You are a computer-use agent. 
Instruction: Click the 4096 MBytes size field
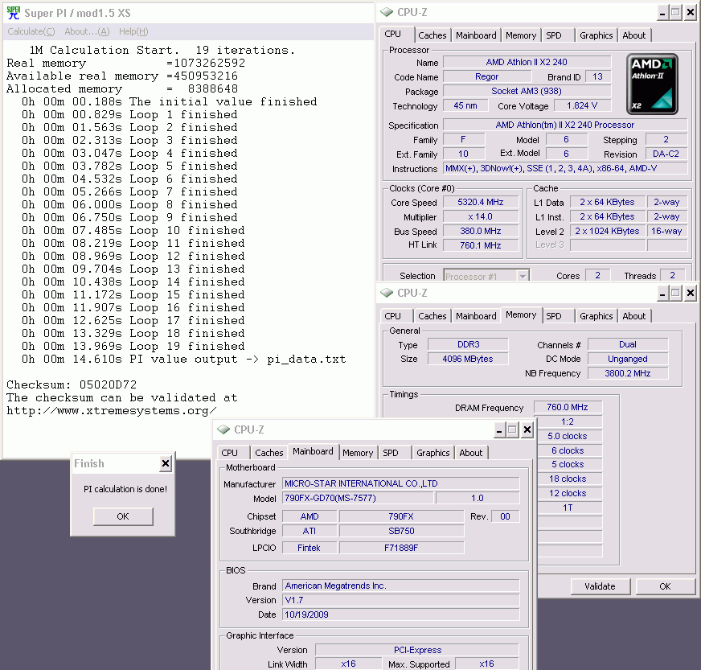pos(468,359)
